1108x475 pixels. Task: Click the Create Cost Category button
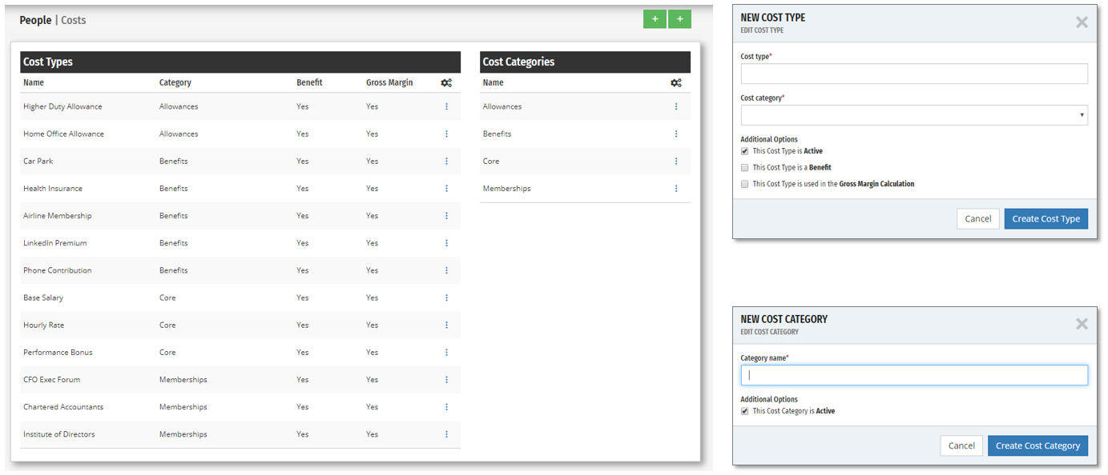click(x=1037, y=445)
